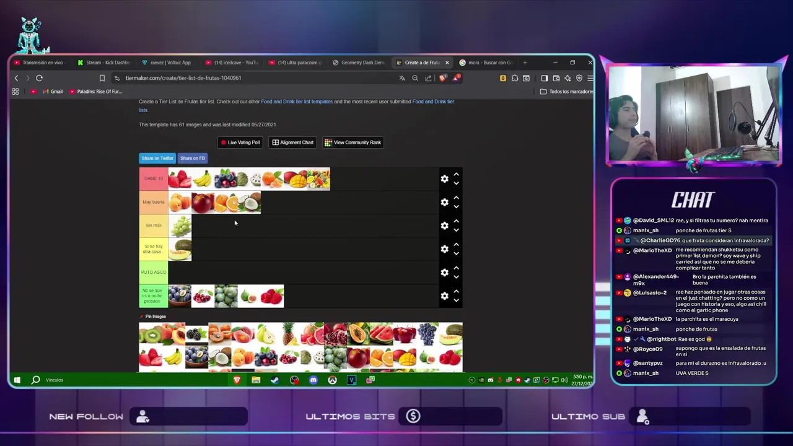Screen dimensions: 793x446
Task: Open the Windows taskbar search
Action: (x=36, y=380)
